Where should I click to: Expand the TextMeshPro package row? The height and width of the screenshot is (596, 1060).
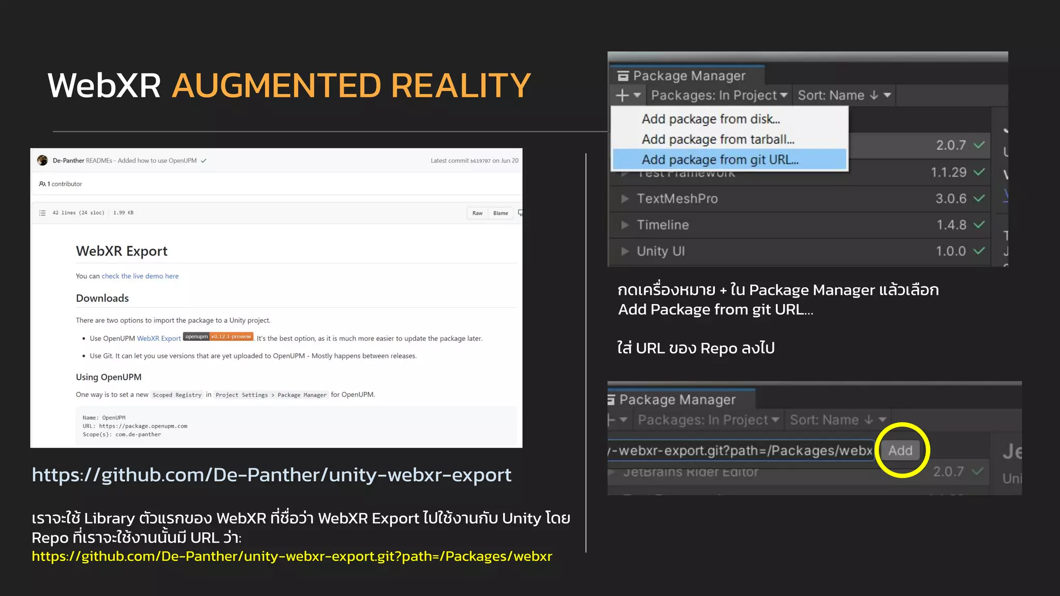coord(625,199)
